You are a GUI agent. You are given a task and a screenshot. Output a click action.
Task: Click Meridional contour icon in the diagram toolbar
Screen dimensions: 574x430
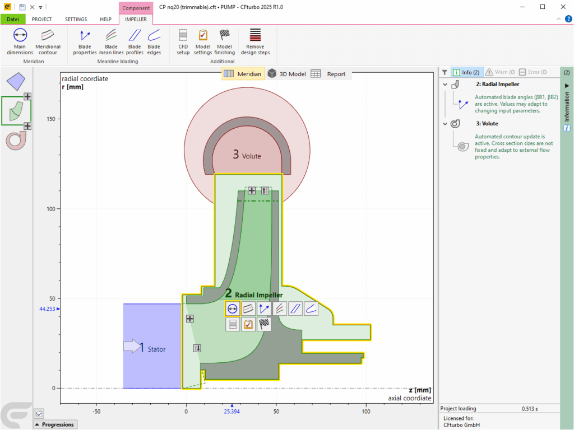coord(248,309)
